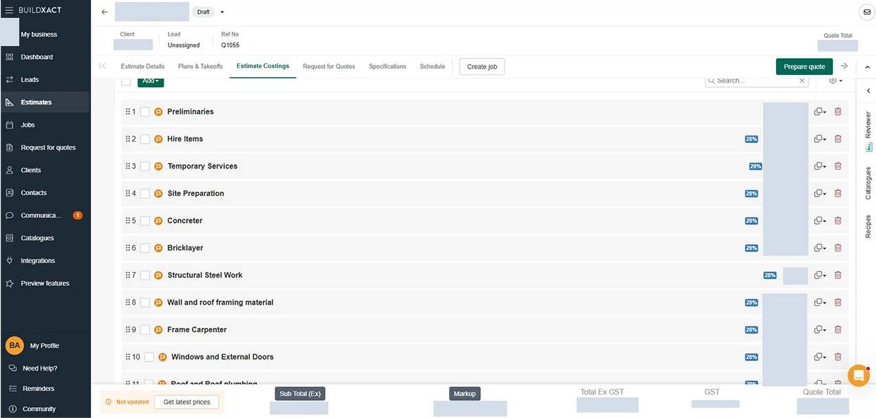876x418 pixels.
Task: Toggle the select-all checkbox beside Add
Action: click(x=126, y=81)
